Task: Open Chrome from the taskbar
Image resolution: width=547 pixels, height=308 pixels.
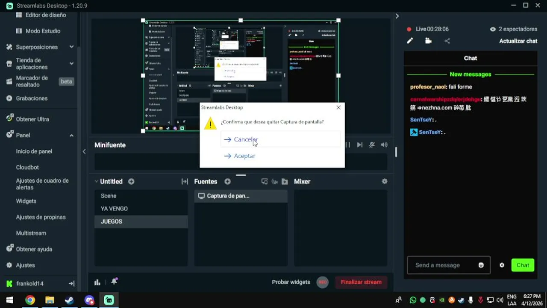Action: [x=30, y=300]
